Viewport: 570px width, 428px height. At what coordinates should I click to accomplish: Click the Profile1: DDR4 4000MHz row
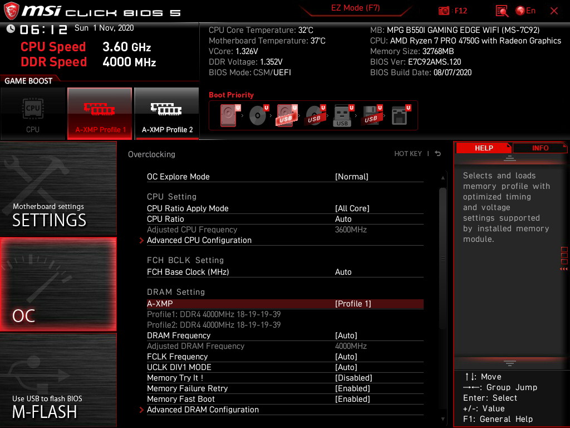tap(214, 314)
